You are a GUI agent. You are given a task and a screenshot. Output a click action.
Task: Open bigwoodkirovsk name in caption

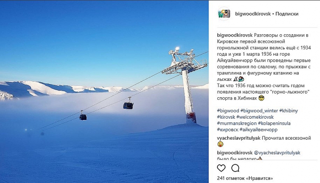[x=235, y=35]
